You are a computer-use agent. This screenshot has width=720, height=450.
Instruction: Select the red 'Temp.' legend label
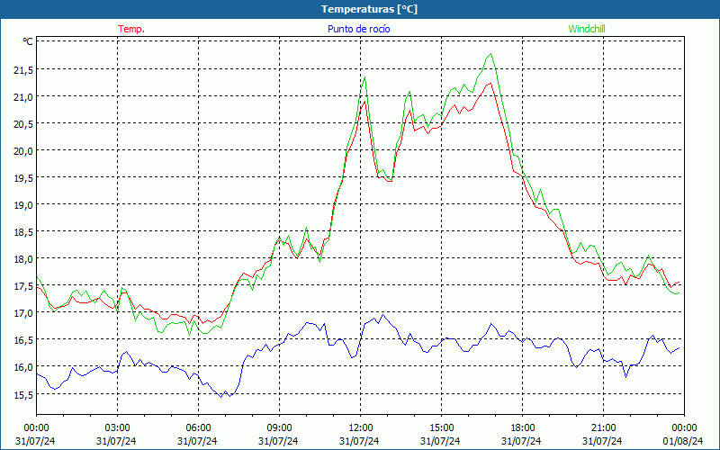pos(131,29)
